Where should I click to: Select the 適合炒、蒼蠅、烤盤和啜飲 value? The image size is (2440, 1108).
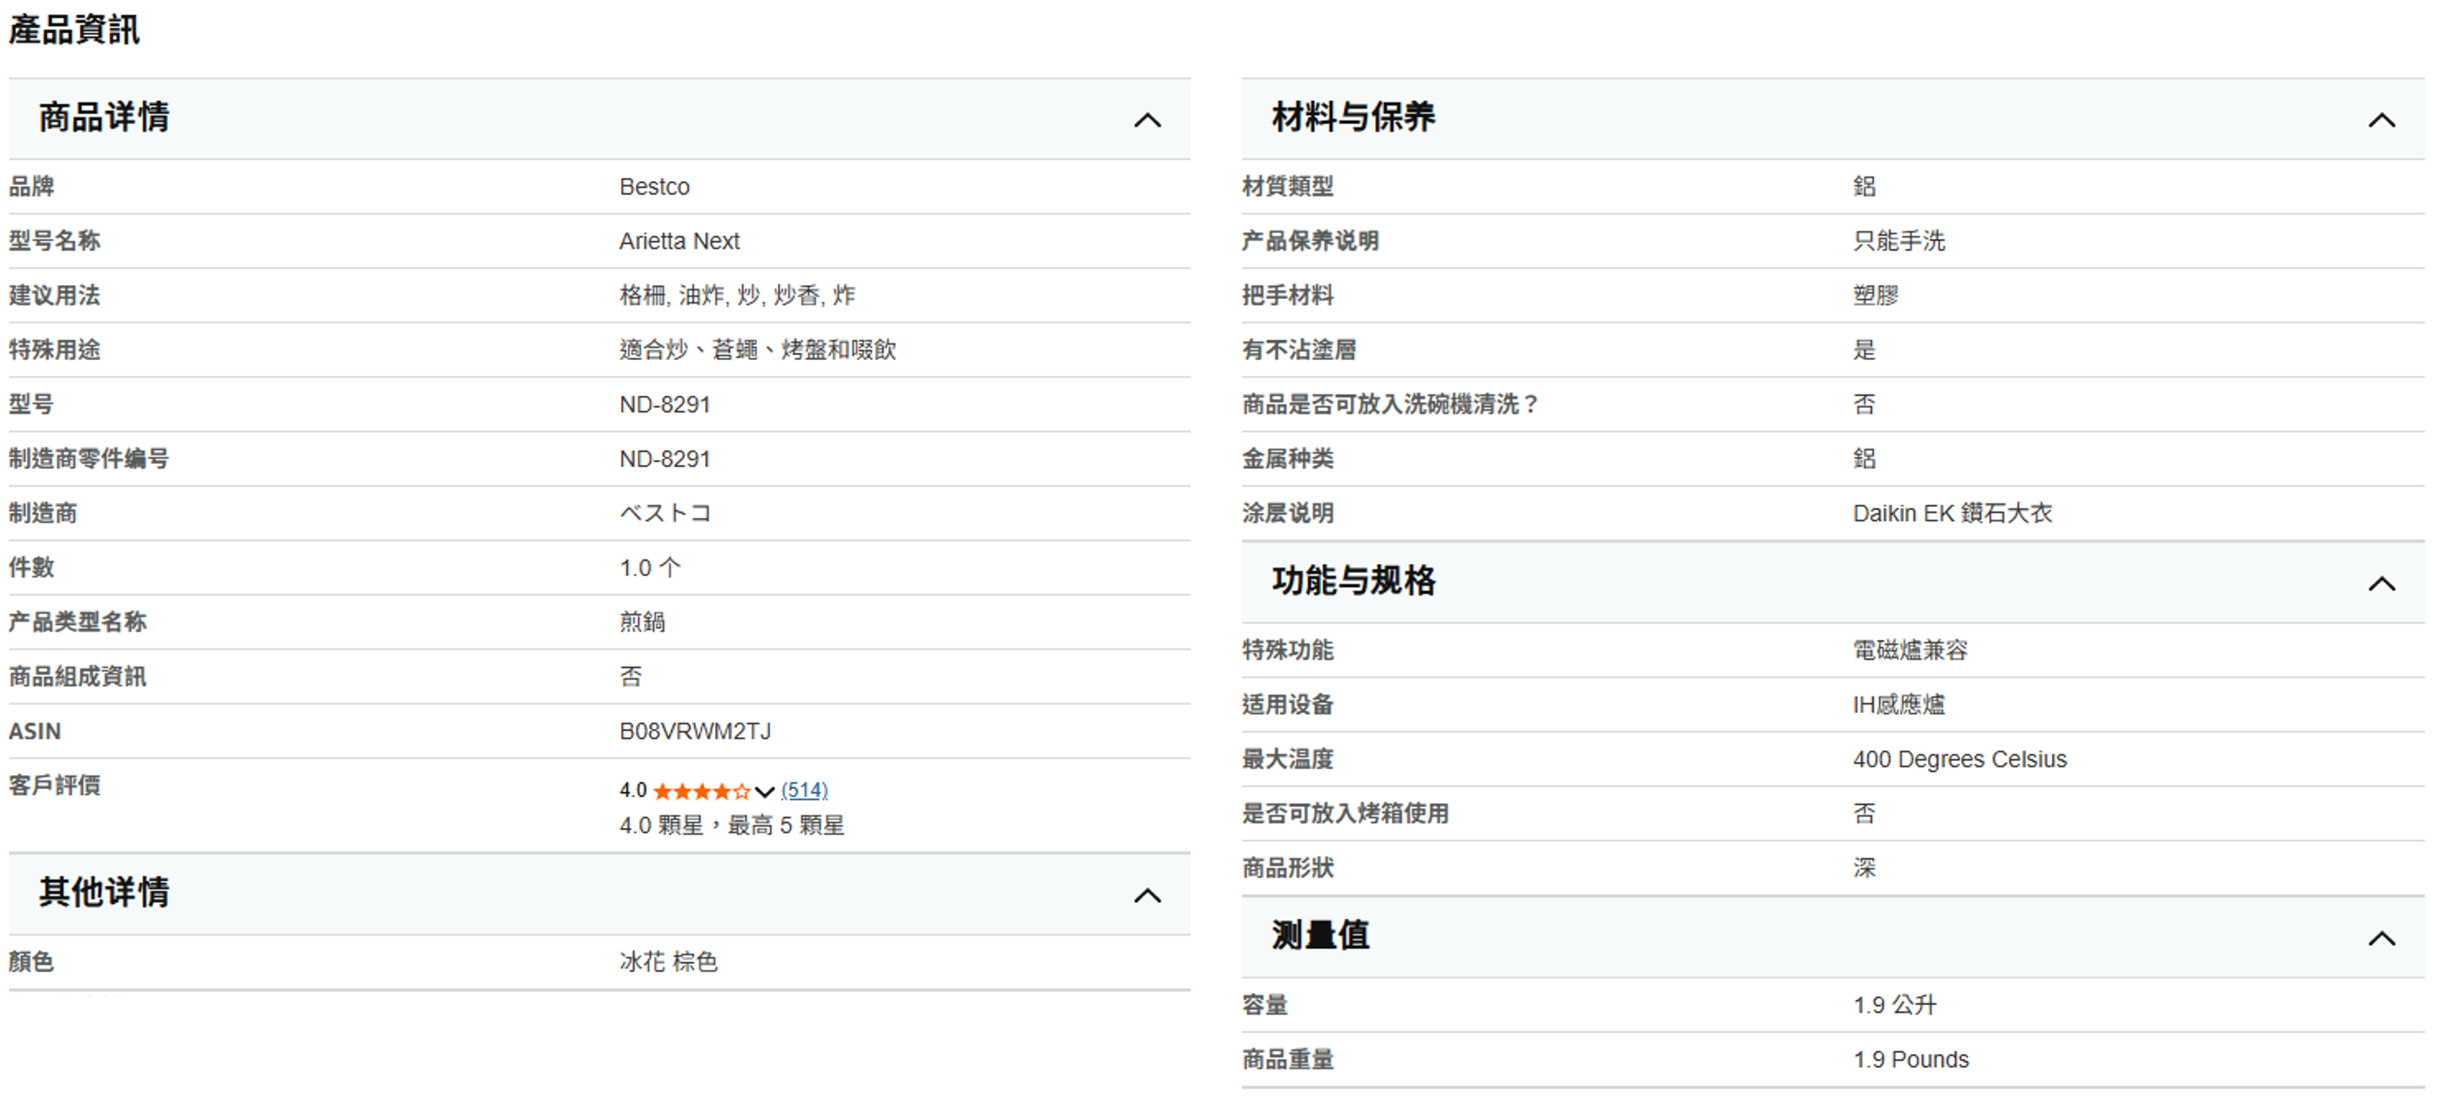point(758,350)
